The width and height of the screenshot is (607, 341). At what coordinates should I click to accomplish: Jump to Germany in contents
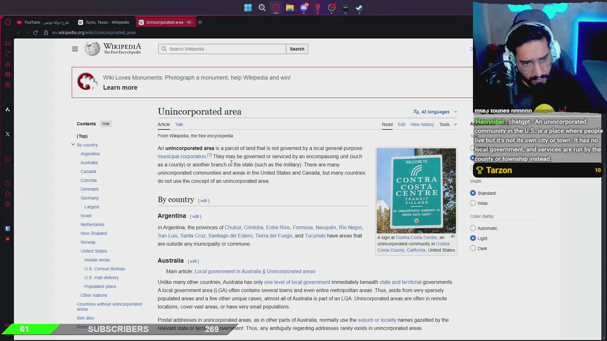click(x=90, y=198)
